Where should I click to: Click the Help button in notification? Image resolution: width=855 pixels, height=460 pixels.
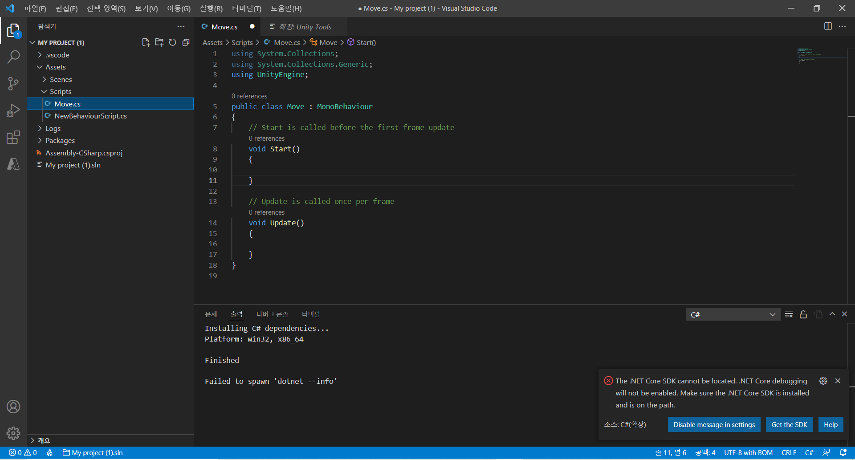tap(831, 425)
